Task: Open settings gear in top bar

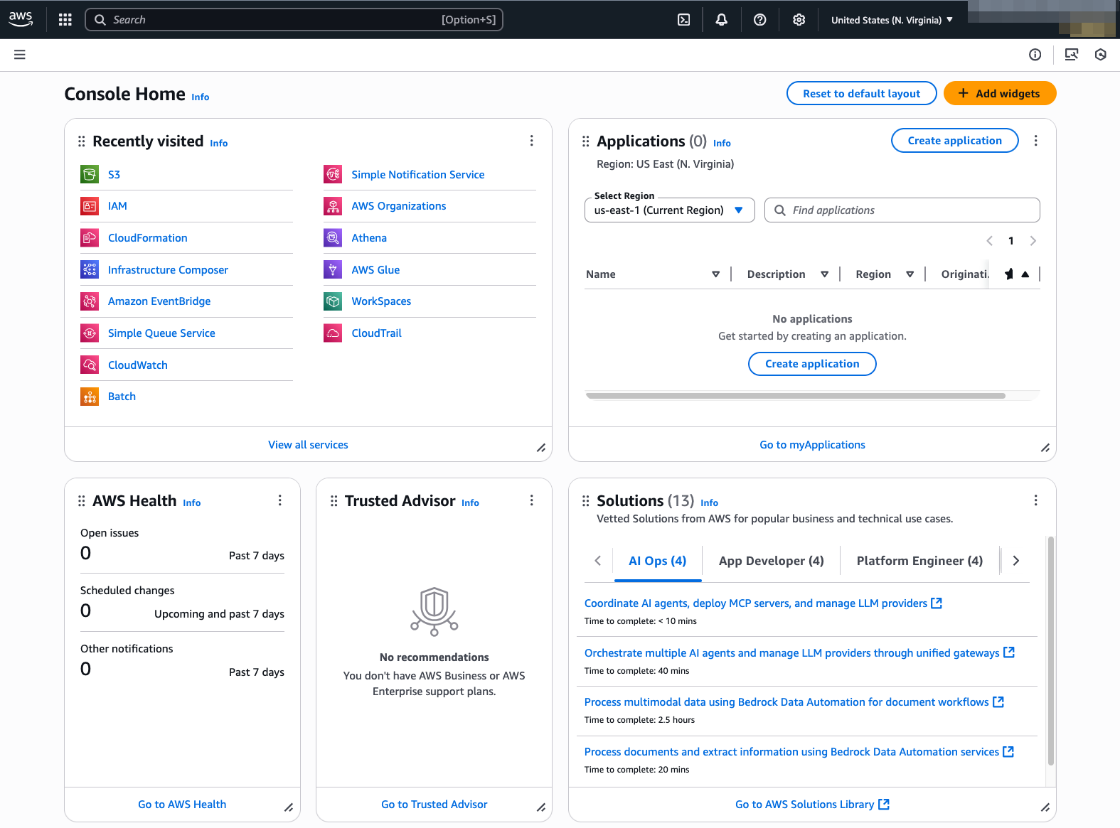Action: click(799, 20)
